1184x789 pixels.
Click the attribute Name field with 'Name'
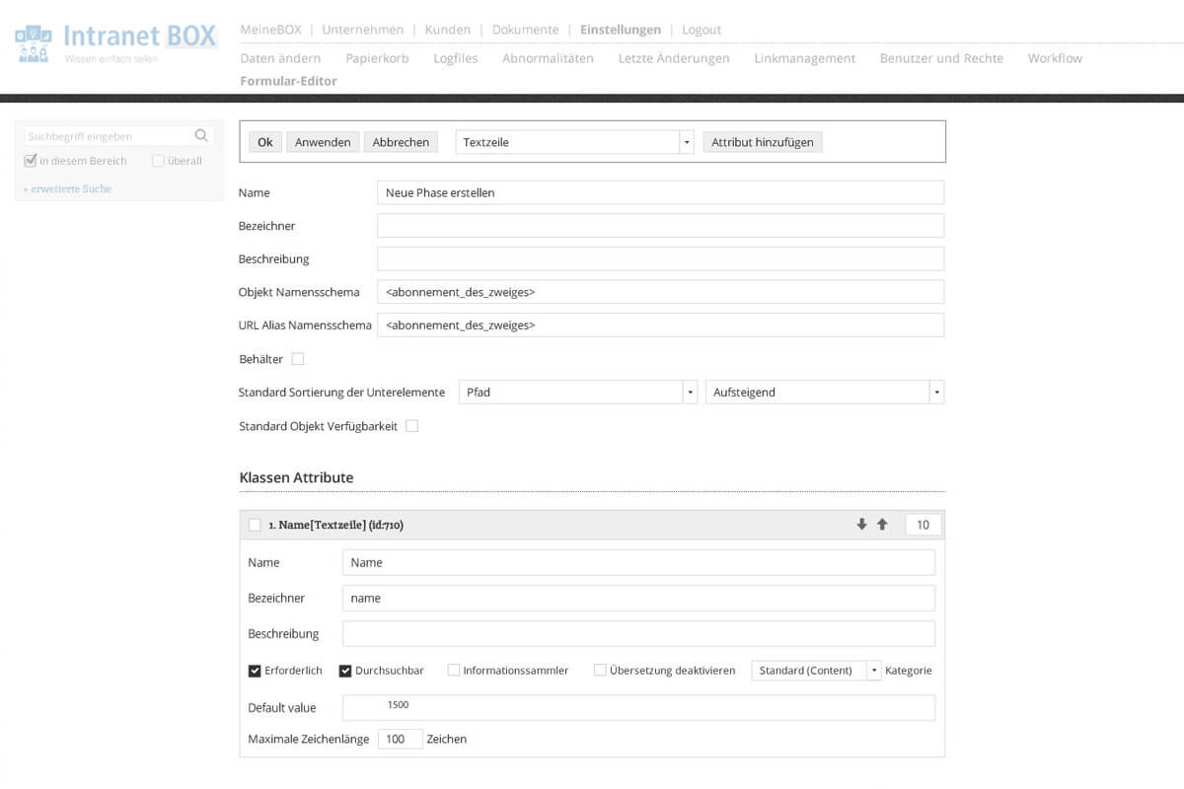[638, 562]
